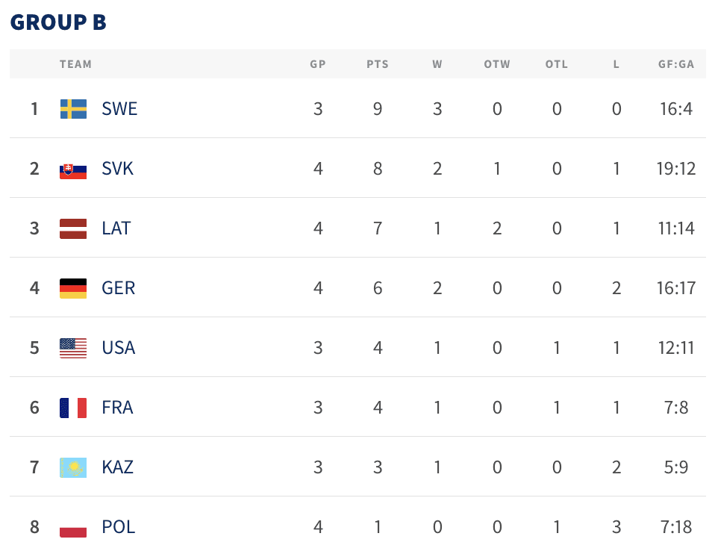Open the KAZ team link

tap(118, 467)
